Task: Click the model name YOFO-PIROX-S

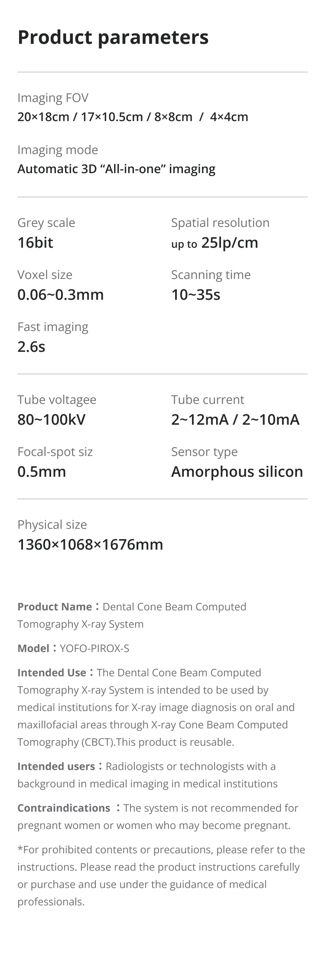Action: pos(94,648)
